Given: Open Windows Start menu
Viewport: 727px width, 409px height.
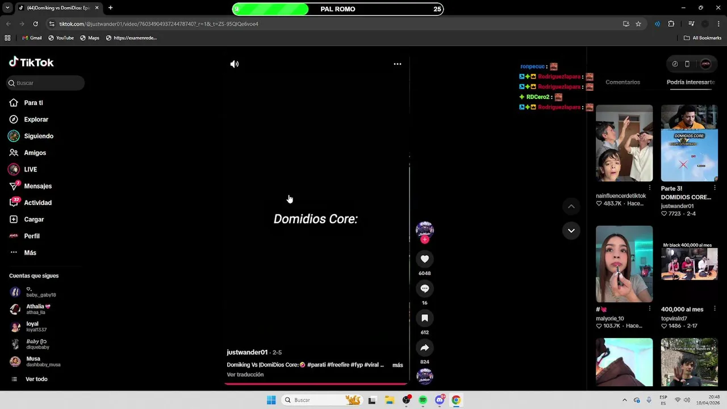Looking at the screenshot, I should pos(271,400).
